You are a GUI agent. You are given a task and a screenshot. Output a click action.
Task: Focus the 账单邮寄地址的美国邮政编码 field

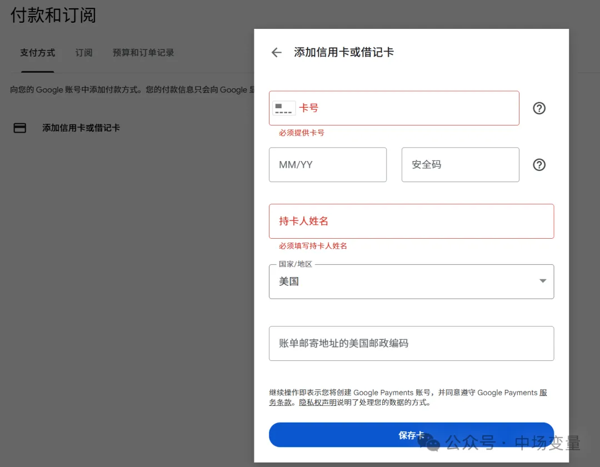pos(411,344)
